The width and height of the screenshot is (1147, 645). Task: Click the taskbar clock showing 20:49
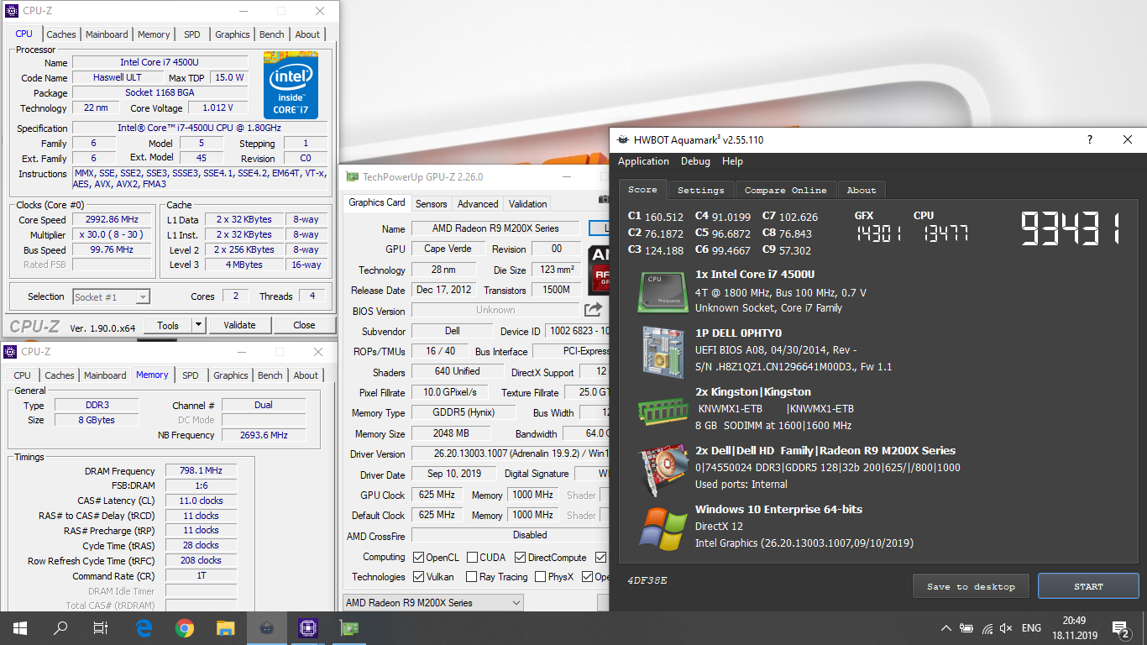(x=1074, y=620)
